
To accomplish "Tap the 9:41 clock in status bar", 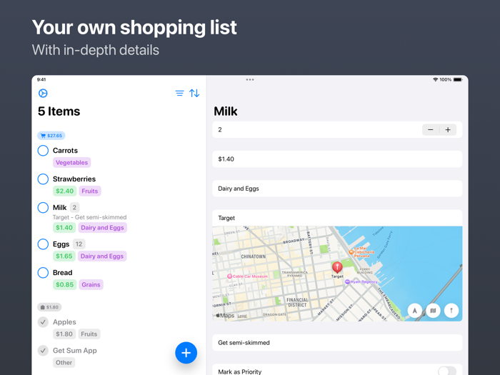I will click(x=41, y=80).
